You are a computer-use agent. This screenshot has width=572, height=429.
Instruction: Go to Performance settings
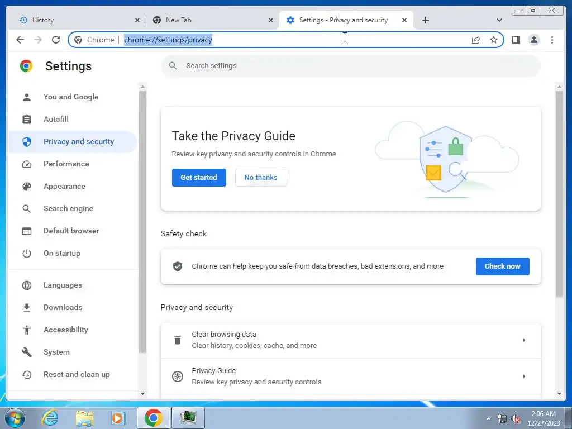click(72, 164)
